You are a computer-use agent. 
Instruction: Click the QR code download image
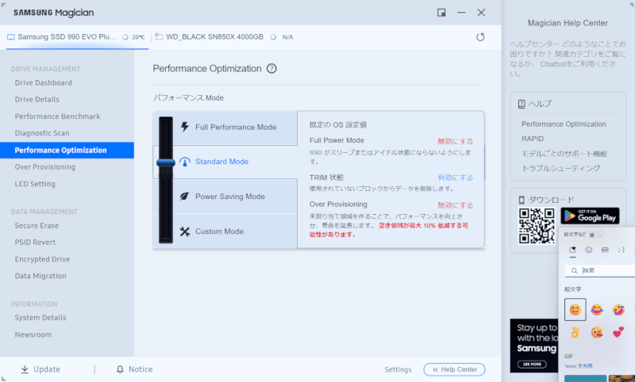point(536,226)
